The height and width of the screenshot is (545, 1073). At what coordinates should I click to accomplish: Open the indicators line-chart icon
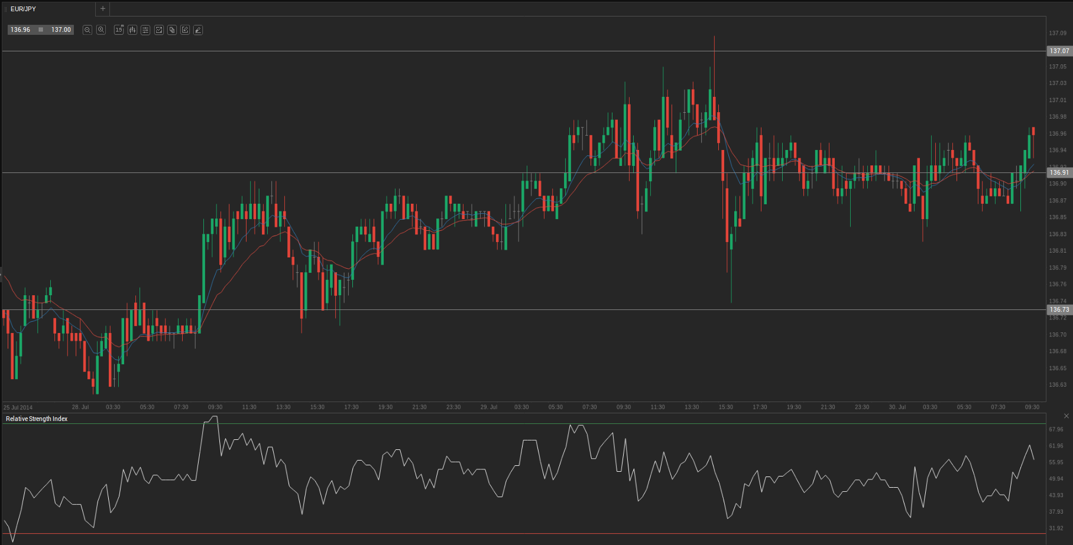click(159, 30)
